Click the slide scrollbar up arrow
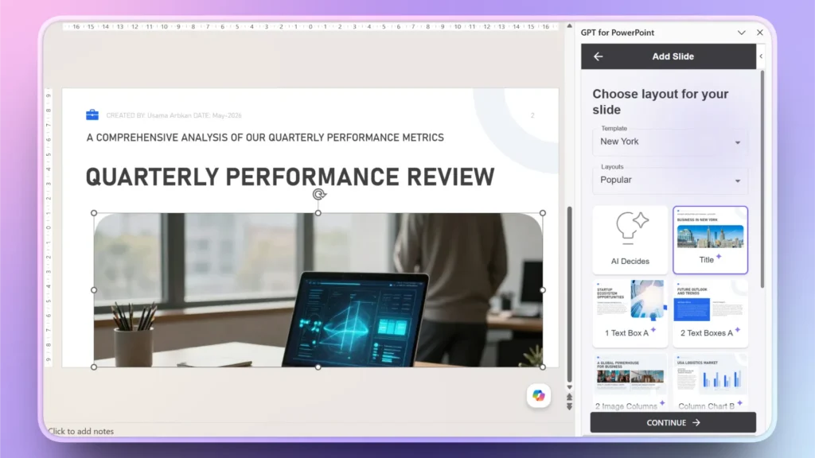 tap(570, 26)
